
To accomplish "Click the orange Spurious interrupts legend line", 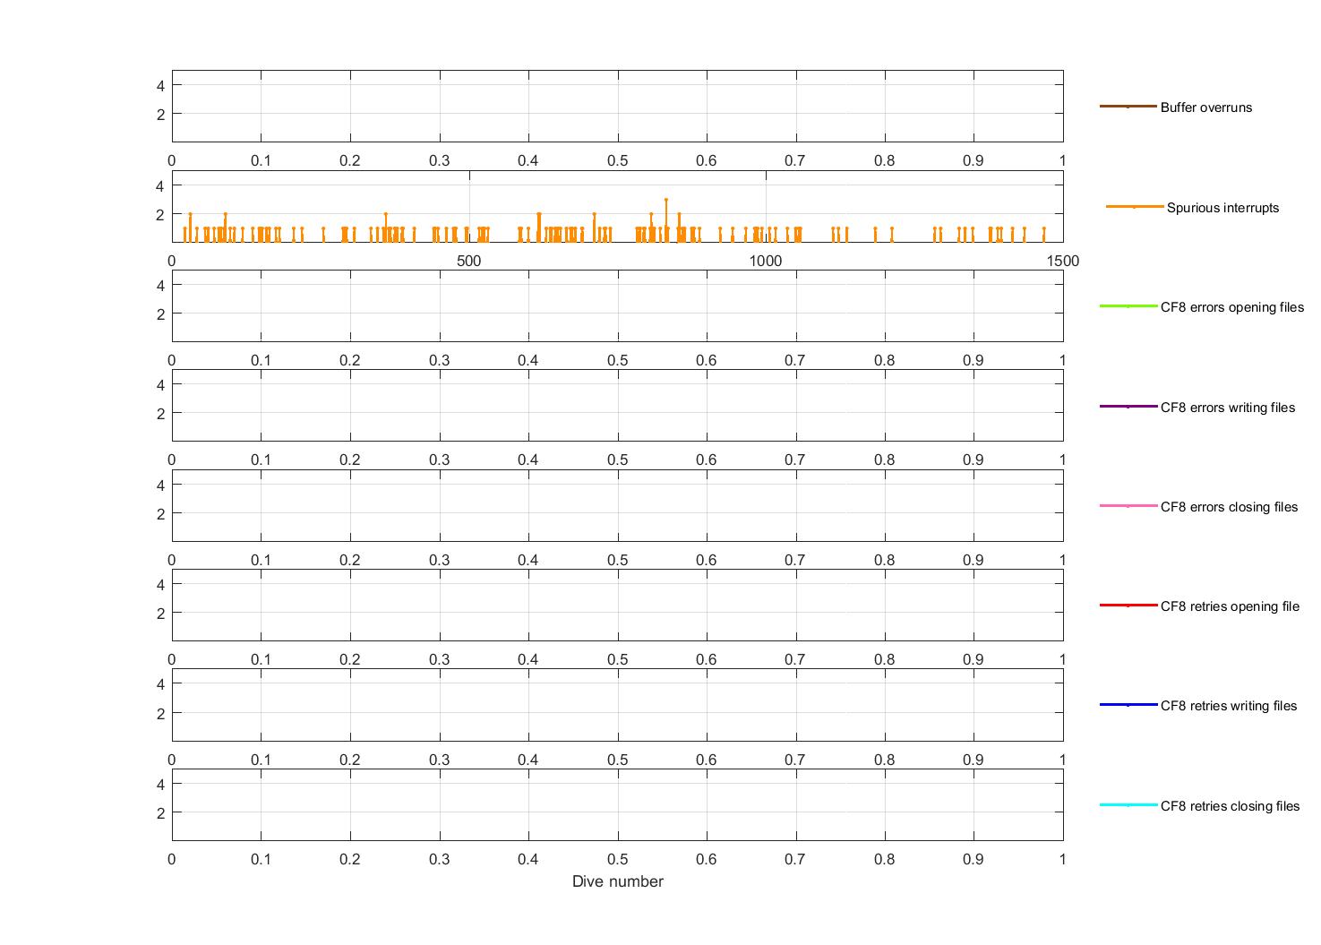I will pyautogui.click(x=1135, y=207).
